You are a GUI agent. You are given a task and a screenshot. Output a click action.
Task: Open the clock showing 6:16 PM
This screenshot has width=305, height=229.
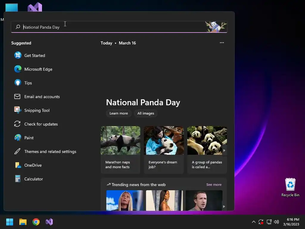pos(291,222)
